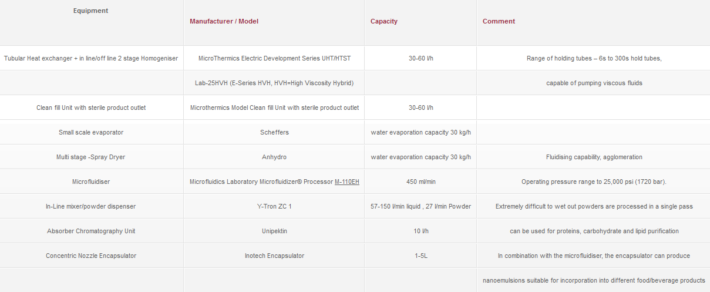Image resolution: width=710 pixels, height=292 pixels.
Task: Click the operating pressure 25,000 psi comment
Action: click(x=594, y=182)
